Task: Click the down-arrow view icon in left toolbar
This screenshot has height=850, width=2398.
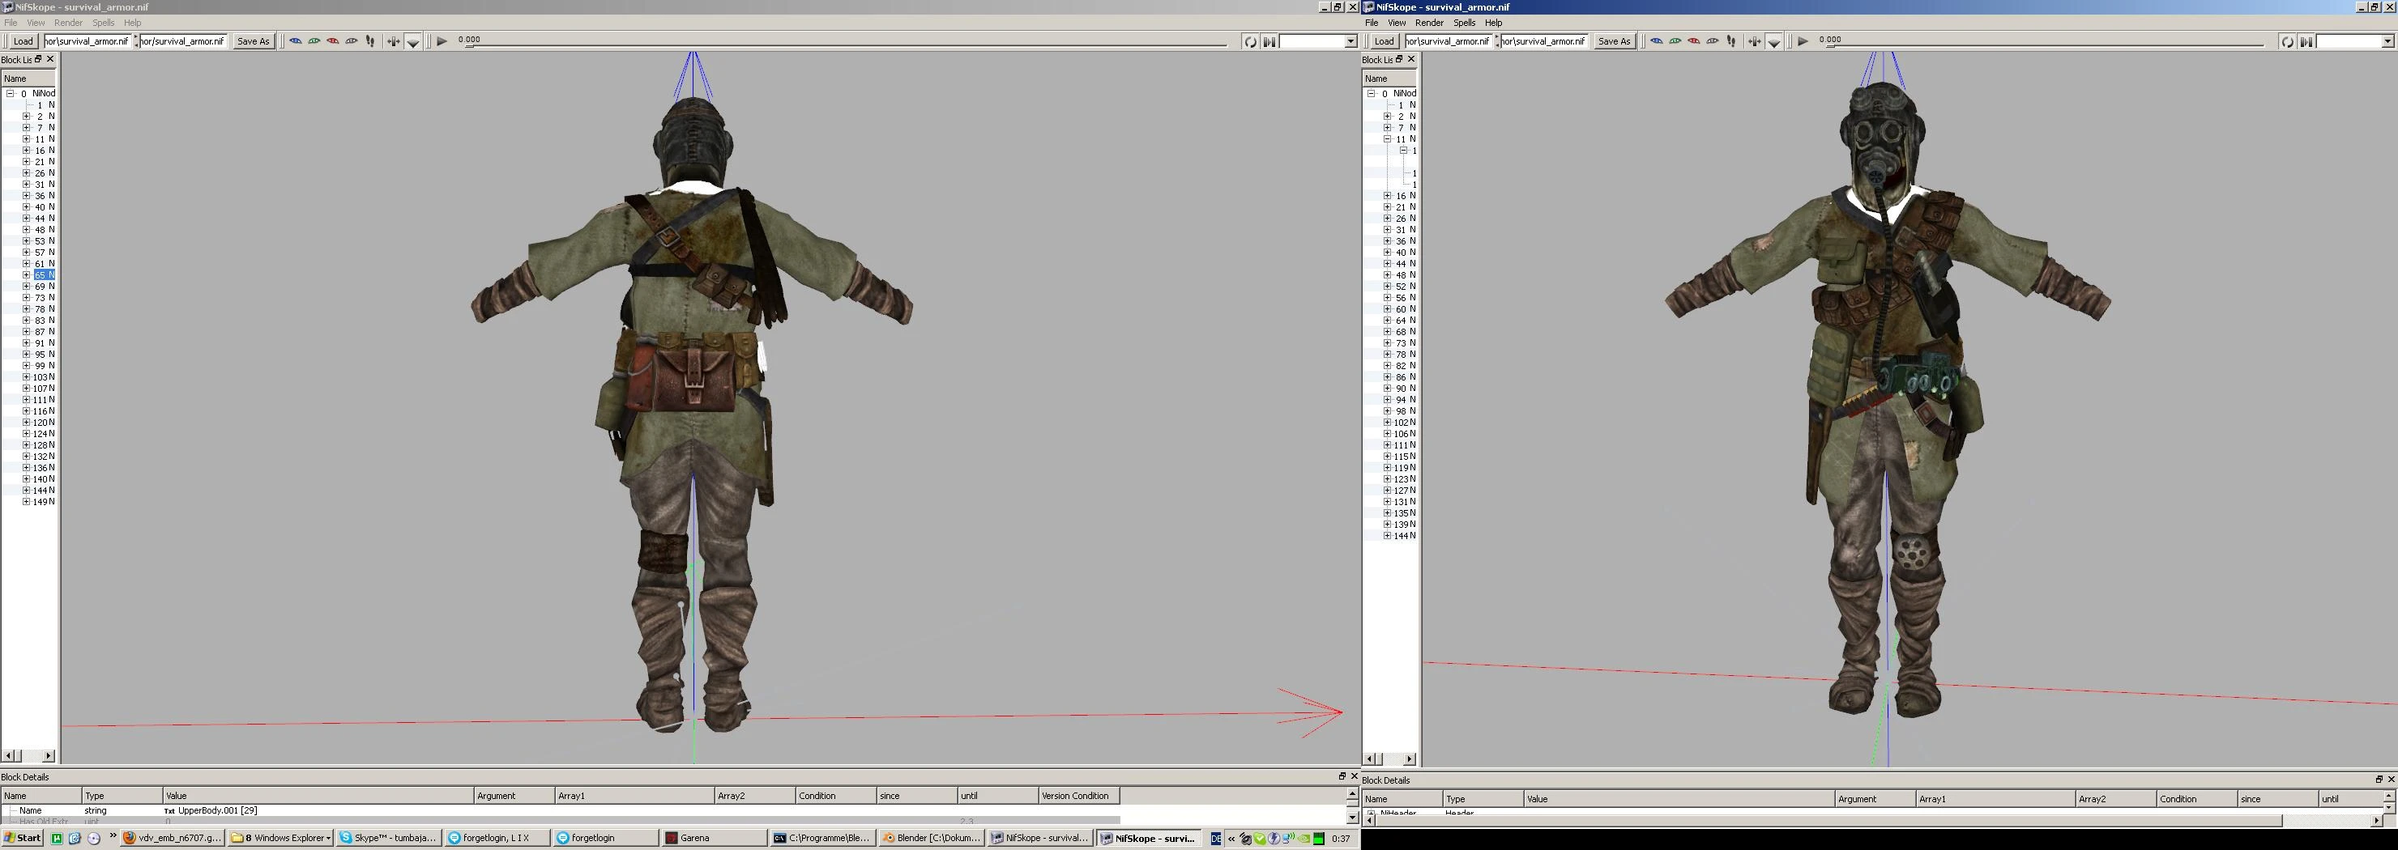Action: [x=413, y=42]
